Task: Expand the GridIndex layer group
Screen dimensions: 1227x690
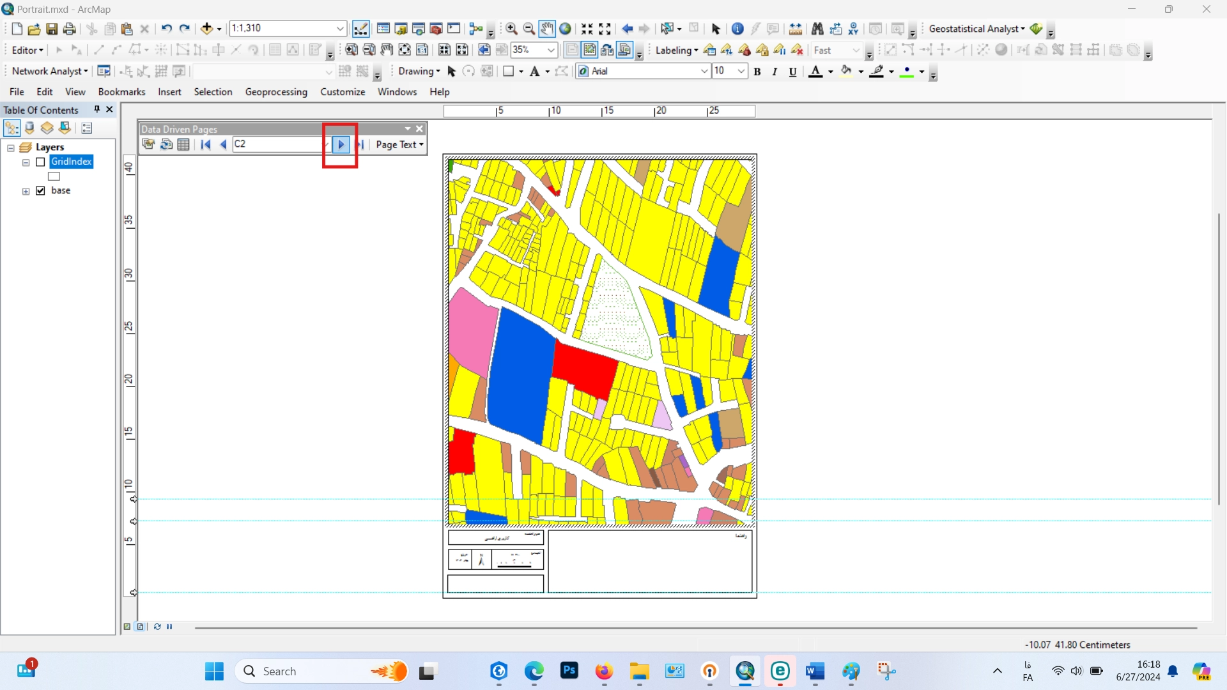Action: (26, 162)
